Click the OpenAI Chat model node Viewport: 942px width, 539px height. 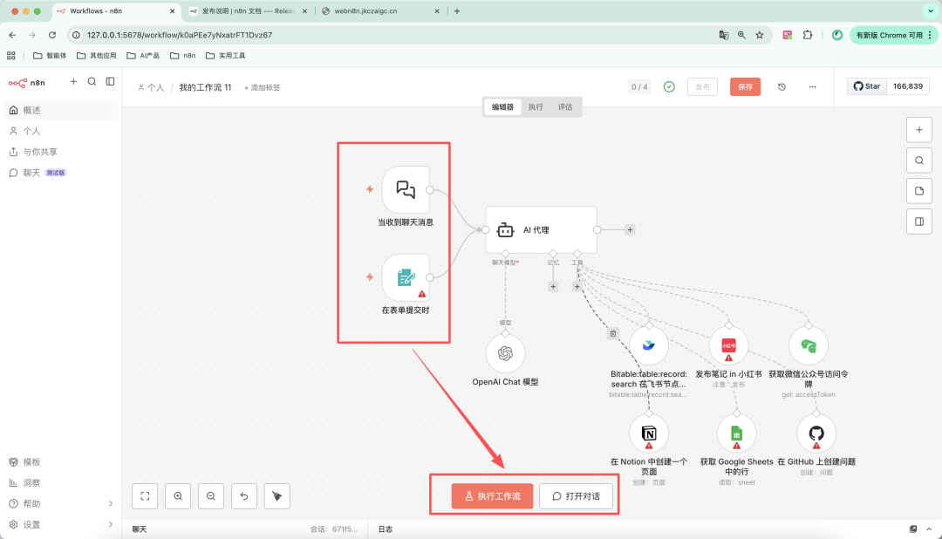tap(505, 353)
